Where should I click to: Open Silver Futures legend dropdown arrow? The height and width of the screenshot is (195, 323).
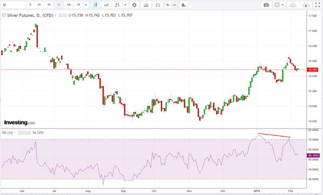click(55, 15)
